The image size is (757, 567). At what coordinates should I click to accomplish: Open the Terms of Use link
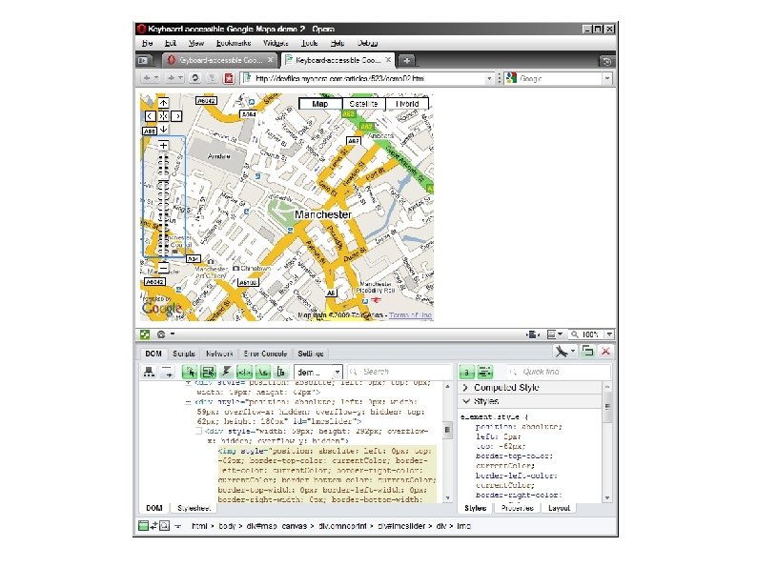coord(410,315)
